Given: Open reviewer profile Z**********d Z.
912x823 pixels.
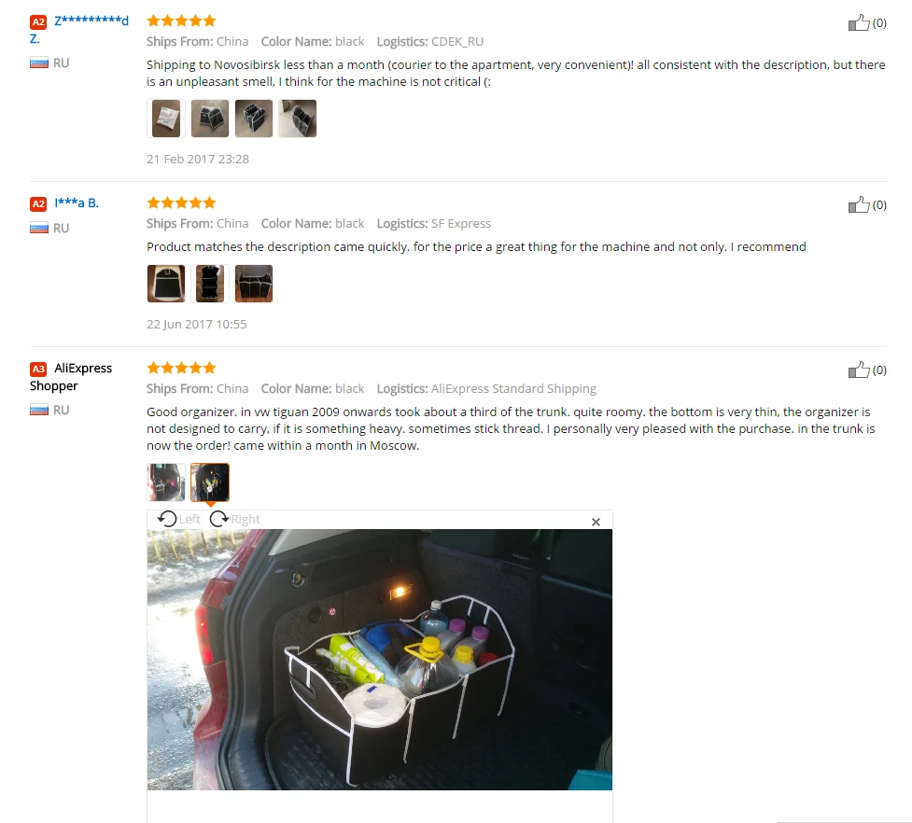Looking at the screenshot, I should [x=79, y=30].
